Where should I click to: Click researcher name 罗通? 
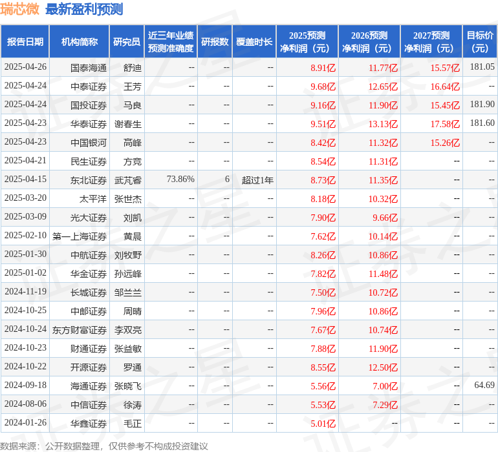133,367
